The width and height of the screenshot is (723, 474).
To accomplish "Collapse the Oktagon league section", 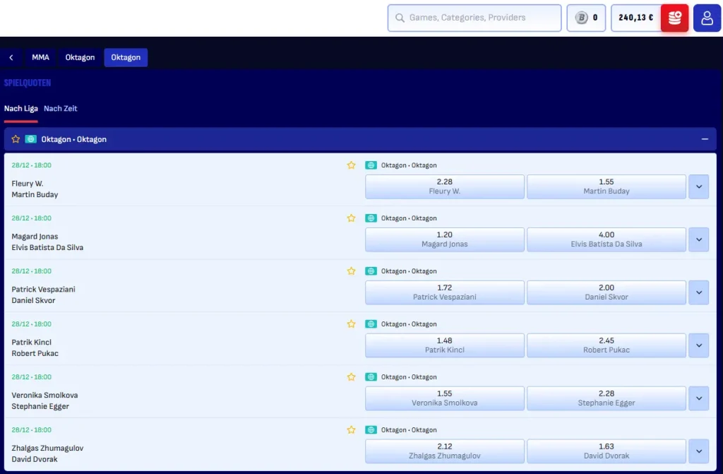I will pyautogui.click(x=704, y=139).
